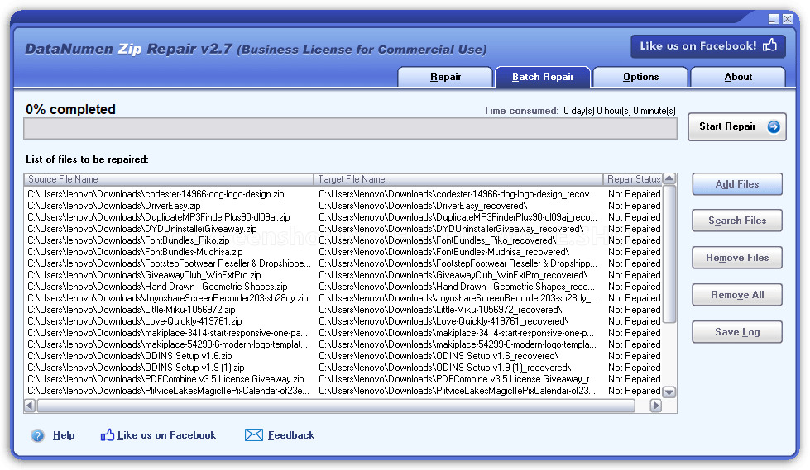Open the bottom Like us on Facebook link
The height and width of the screenshot is (470, 810).
click(x=166, y=435)
